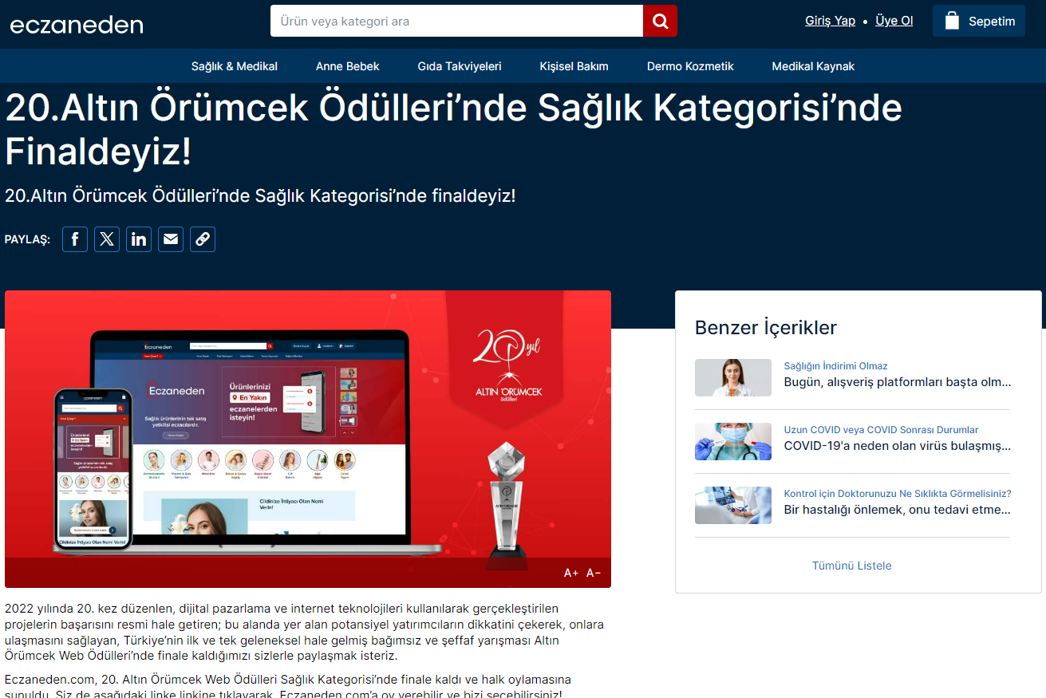Open the Sepetim shopping bag
Image resolution: width=1046 pixels, height=698 pixels.
(978, 21)
